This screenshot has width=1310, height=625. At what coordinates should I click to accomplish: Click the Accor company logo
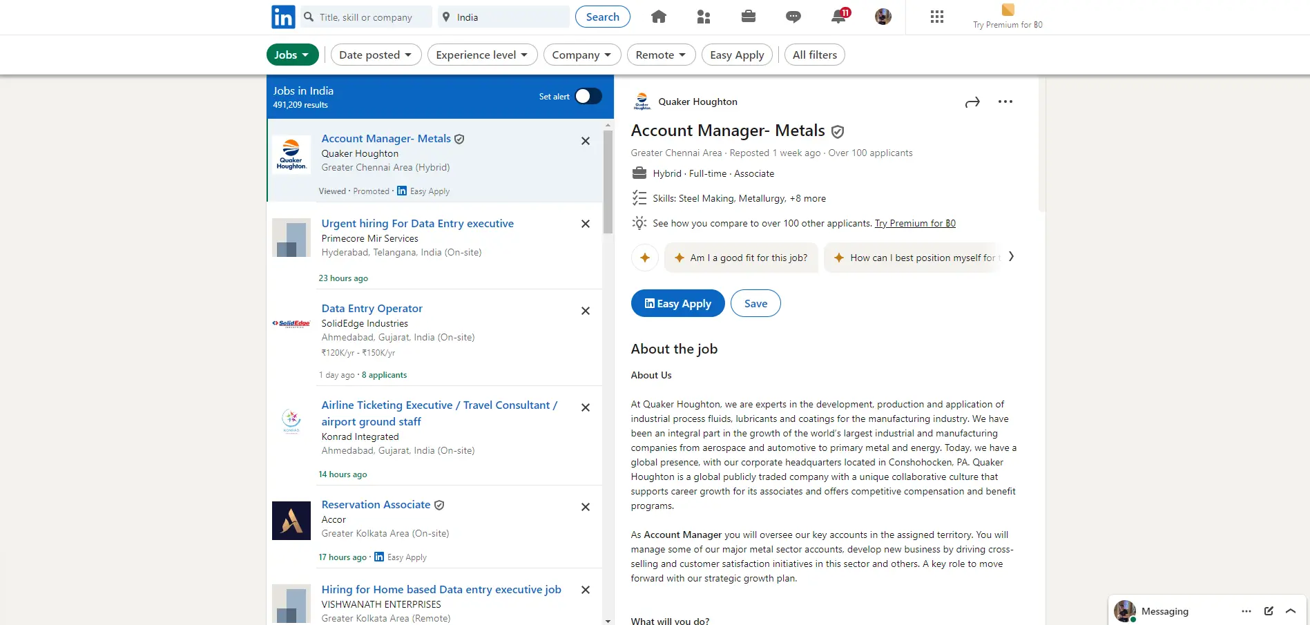tap(291, 521)
